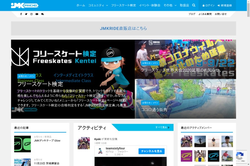Open the chat bubble social icon
250x166 pixels.
[x=42, y=14]
